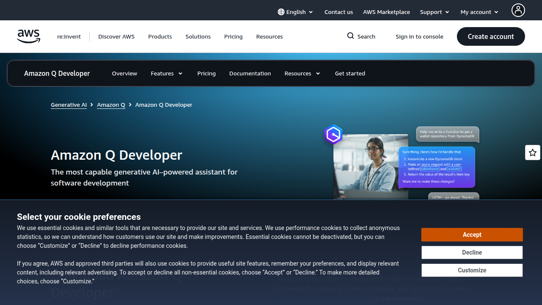This screenshot has height=305, width=542.
Task: Expand the Features submenu
Action: tap(166, 73)
